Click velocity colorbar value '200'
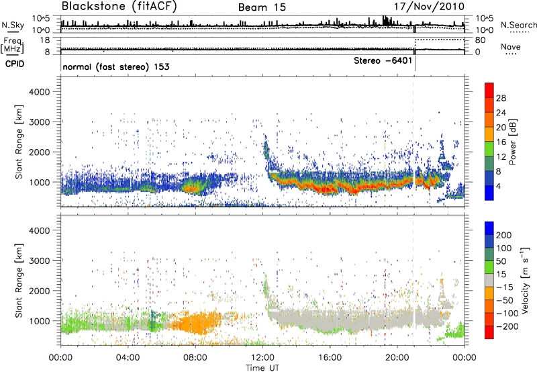 pyautogui.click(x=504, y=235)
